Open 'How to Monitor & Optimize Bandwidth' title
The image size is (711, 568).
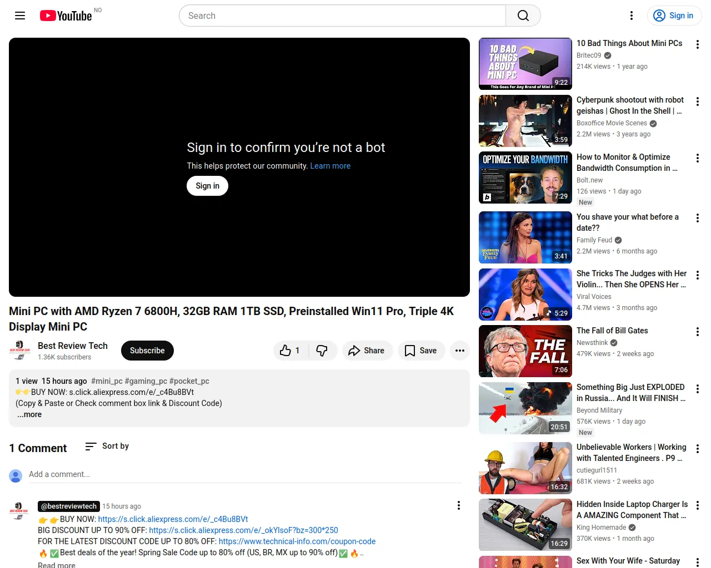pos(627,163)
